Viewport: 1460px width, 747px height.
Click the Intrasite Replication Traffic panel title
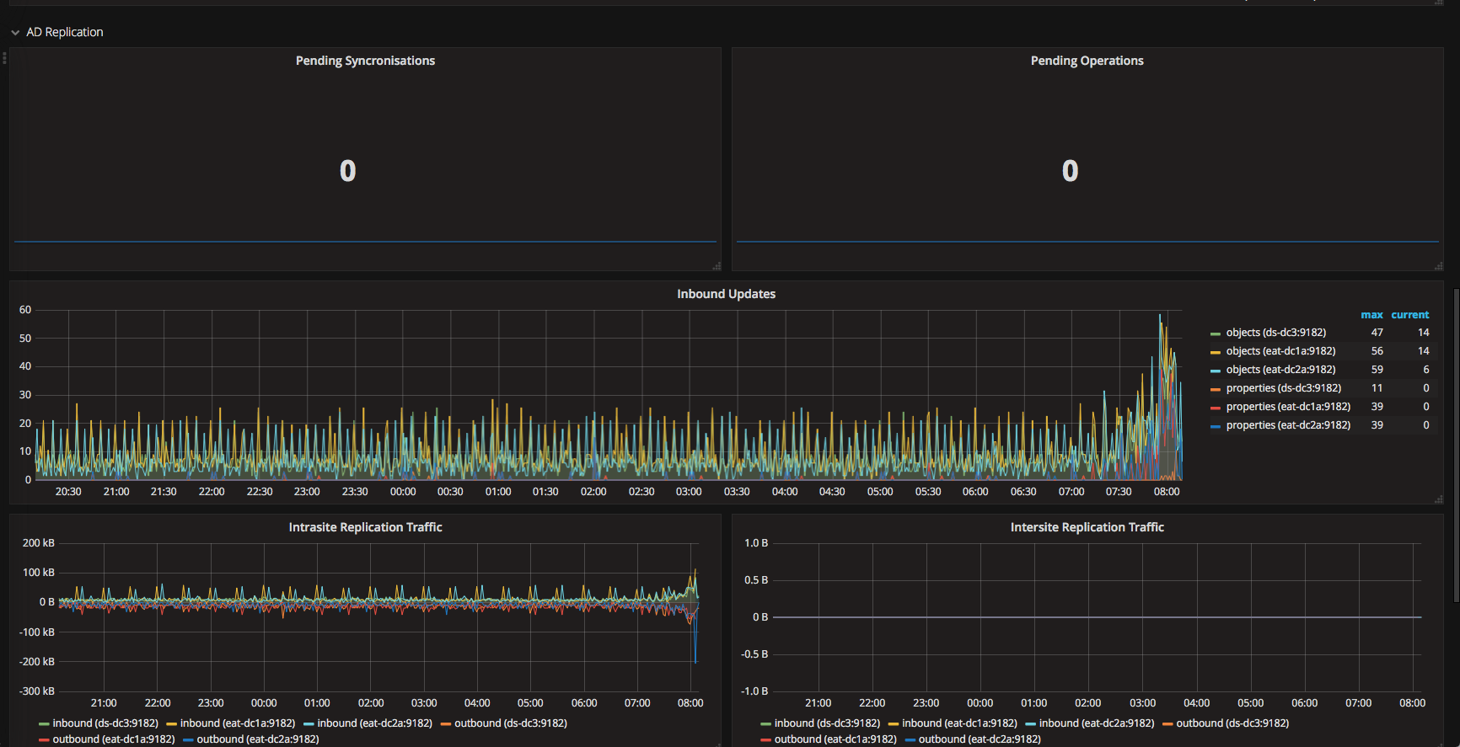coord(365,527)
